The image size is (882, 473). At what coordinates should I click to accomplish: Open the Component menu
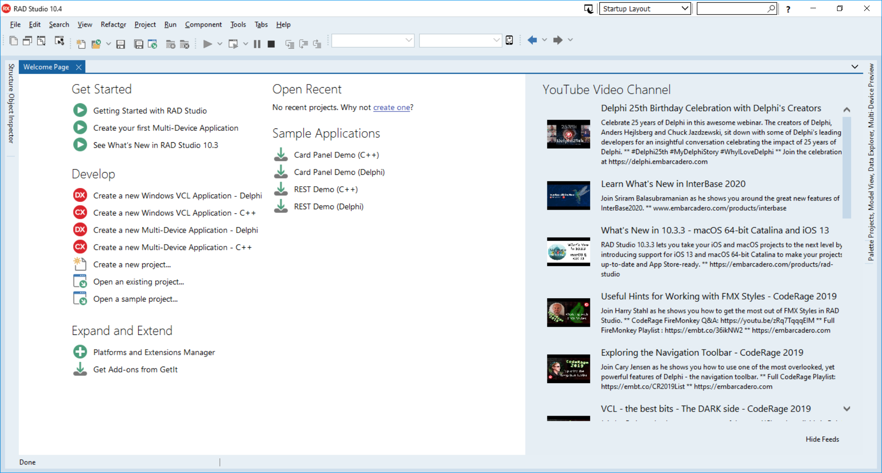coord(203,24)
